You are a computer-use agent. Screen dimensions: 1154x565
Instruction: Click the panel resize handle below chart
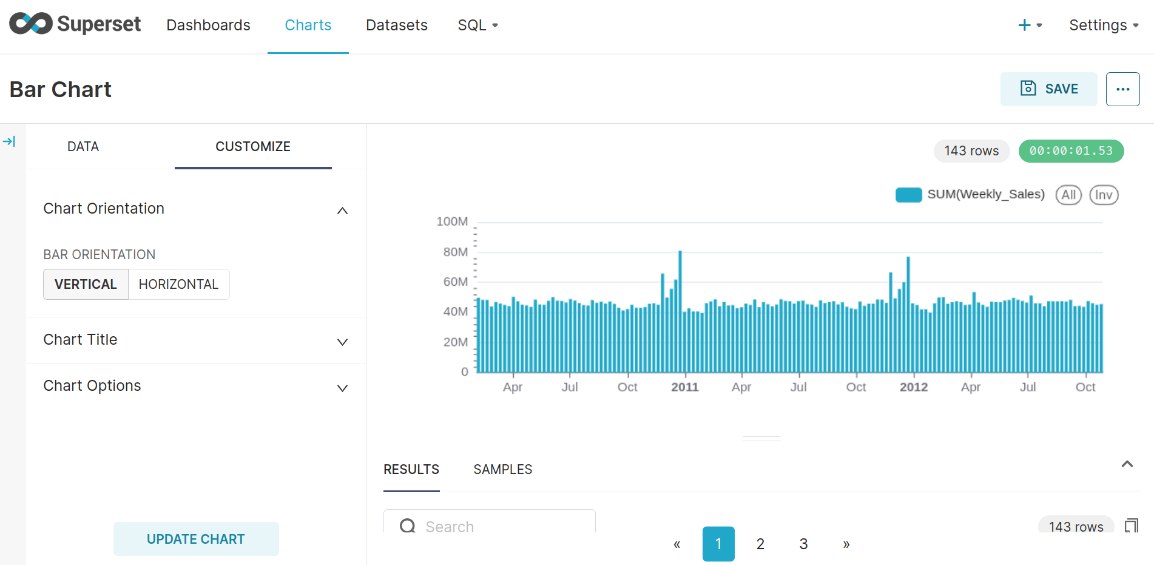point(761,438)
